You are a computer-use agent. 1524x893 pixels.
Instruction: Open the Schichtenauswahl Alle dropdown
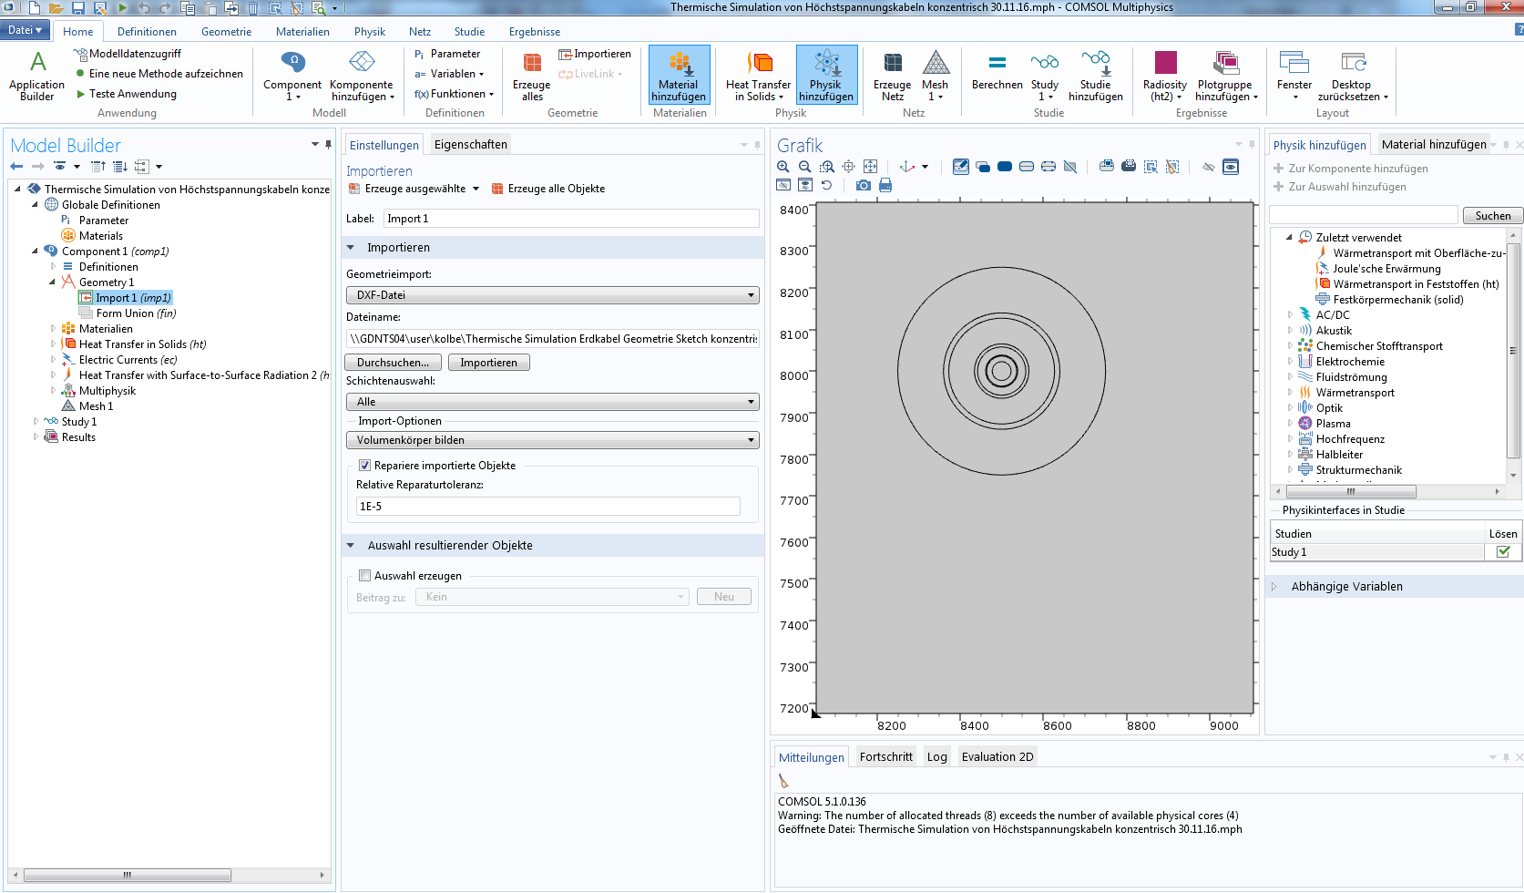coord(553,402)
